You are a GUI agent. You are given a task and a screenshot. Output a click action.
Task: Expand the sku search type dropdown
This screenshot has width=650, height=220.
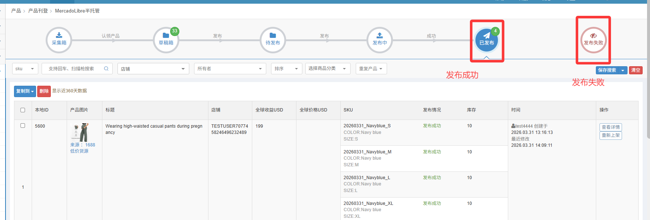[x=25, y=69]
